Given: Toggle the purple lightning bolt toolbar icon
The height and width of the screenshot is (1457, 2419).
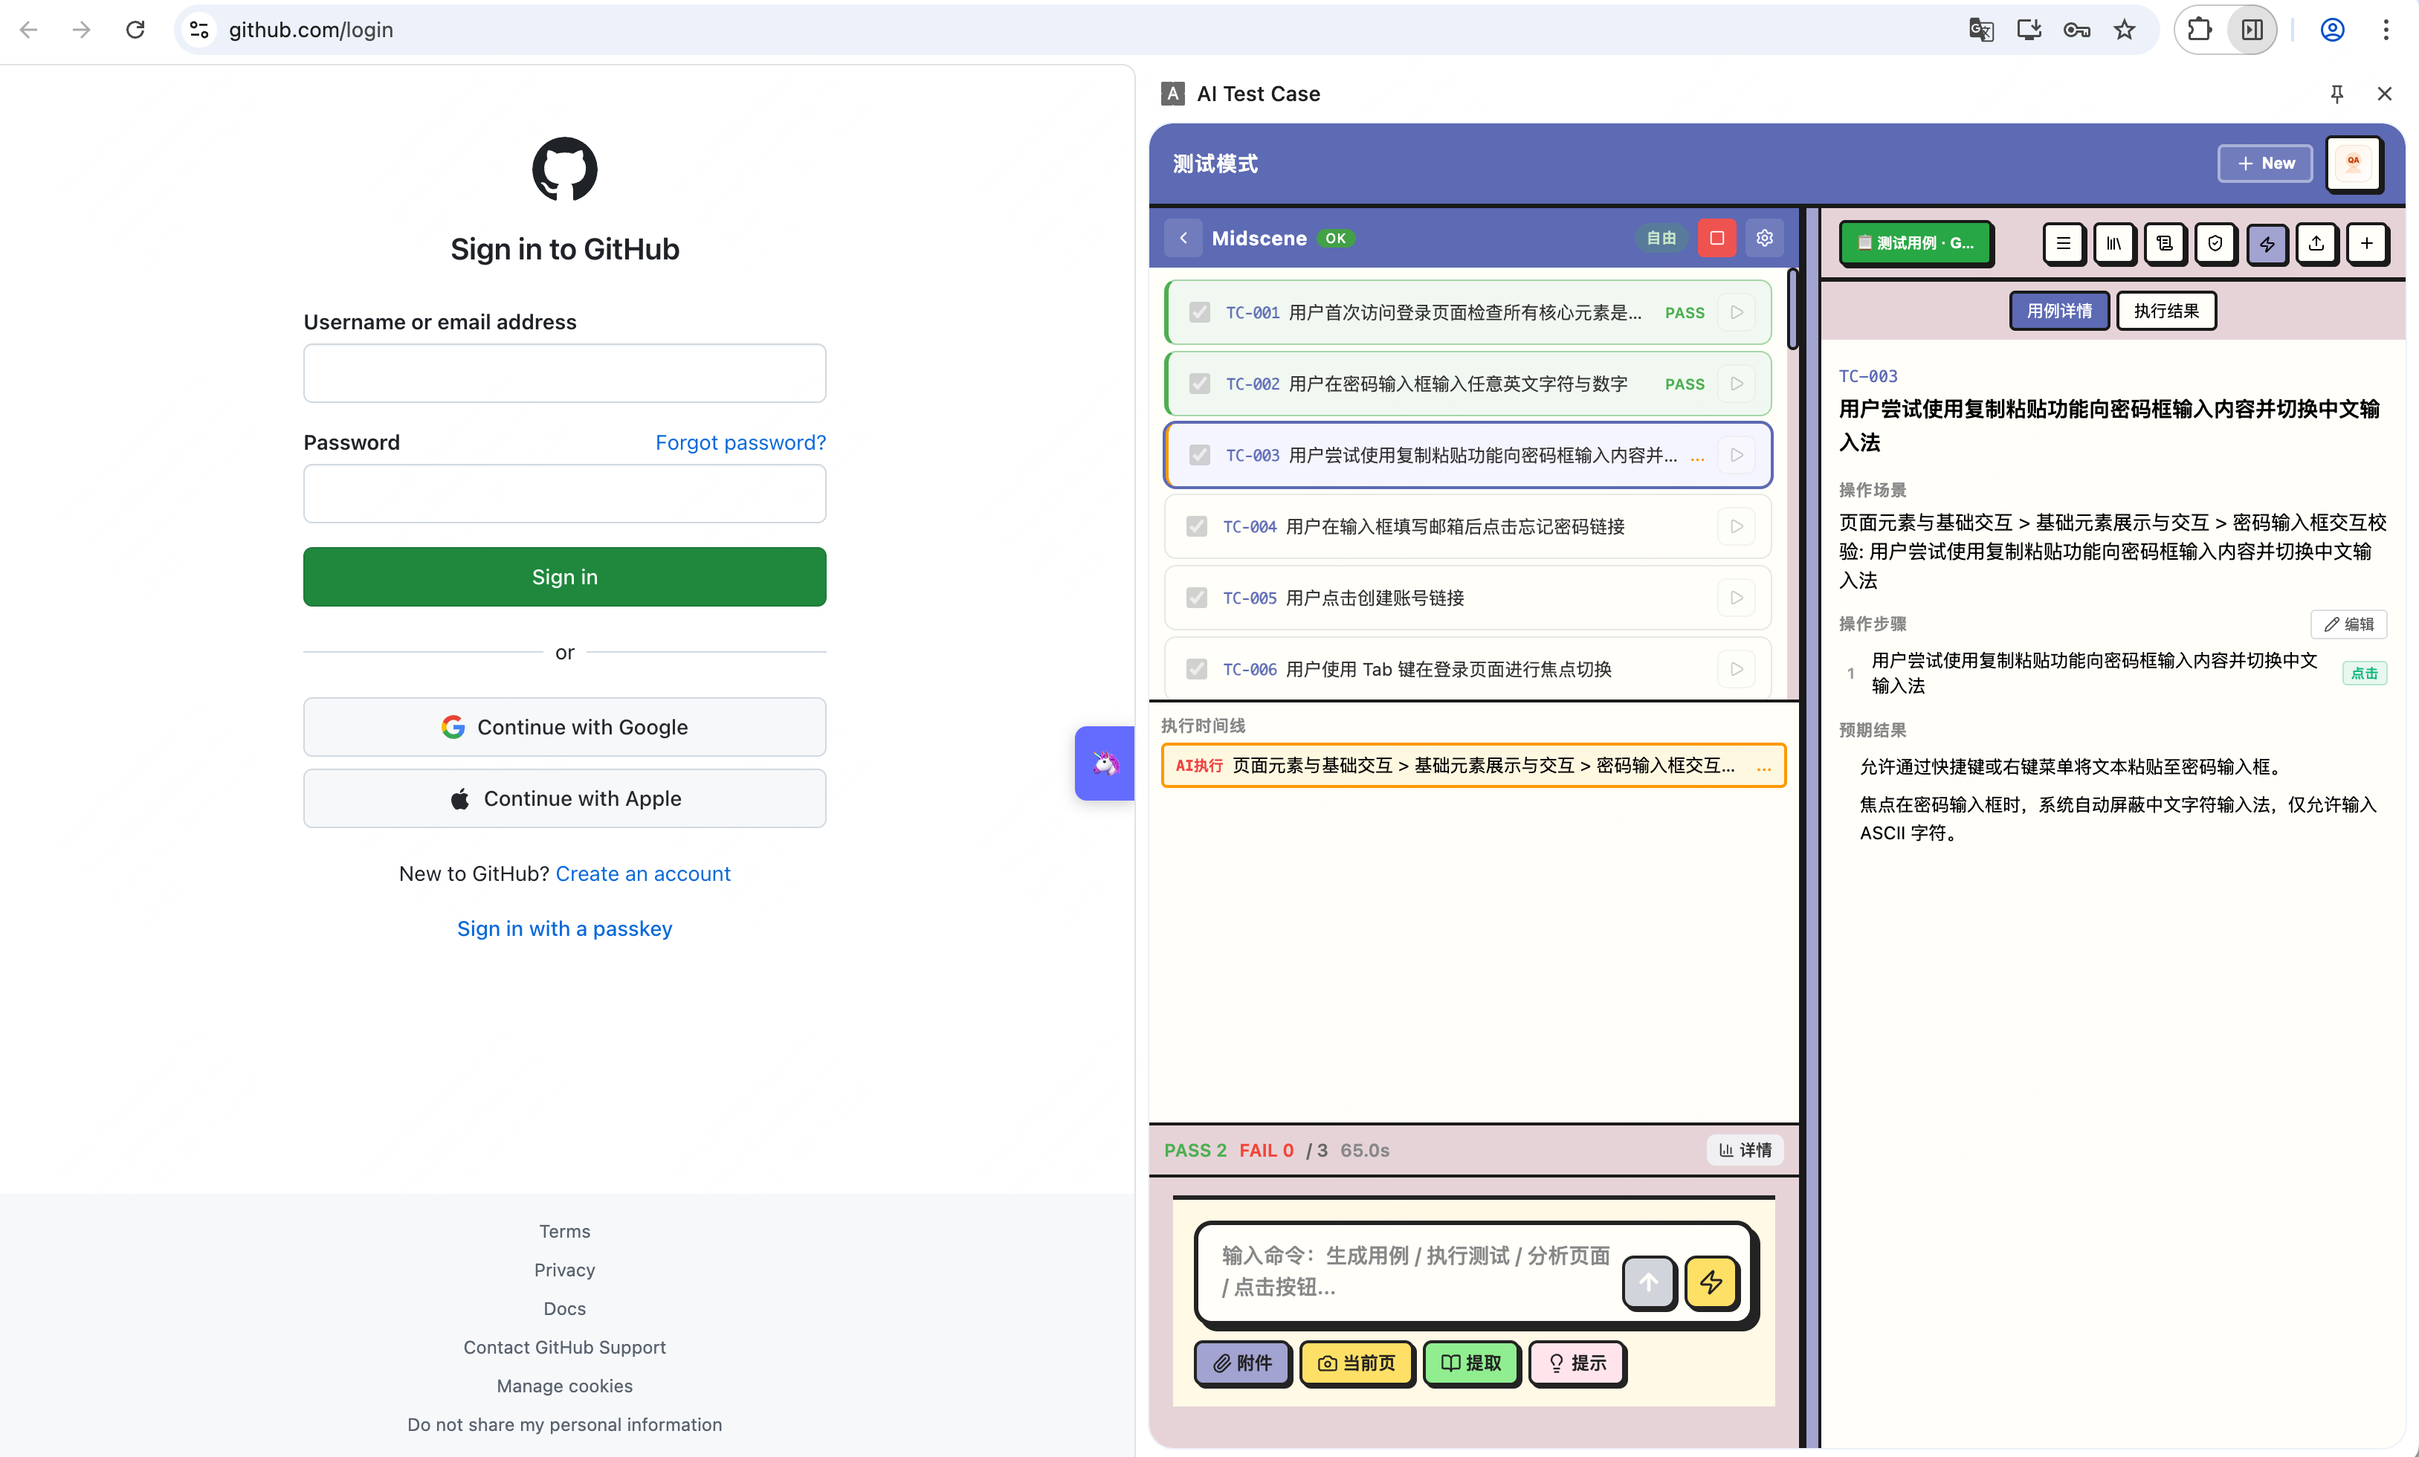Looking at the screenshot, I should [2266, 244].
